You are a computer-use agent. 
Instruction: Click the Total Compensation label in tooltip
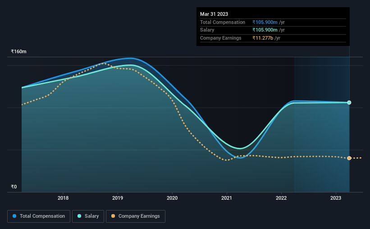tap(223, 22)
